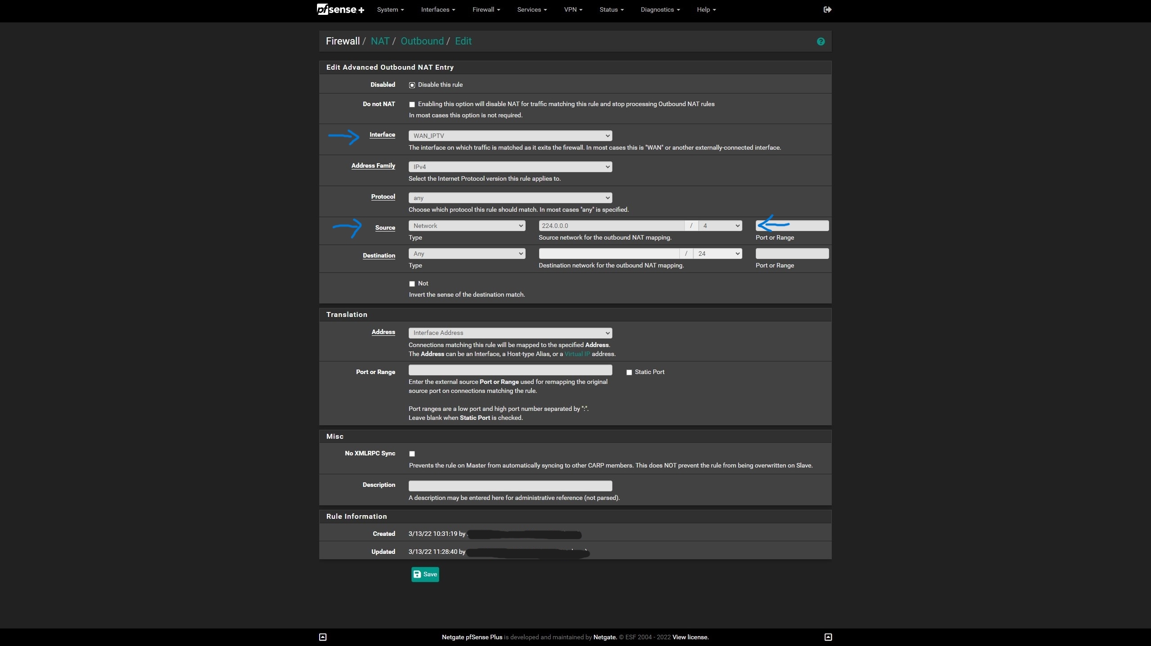Click the Description text field
Screen dimensions: 1151x646
pos(510,486)
